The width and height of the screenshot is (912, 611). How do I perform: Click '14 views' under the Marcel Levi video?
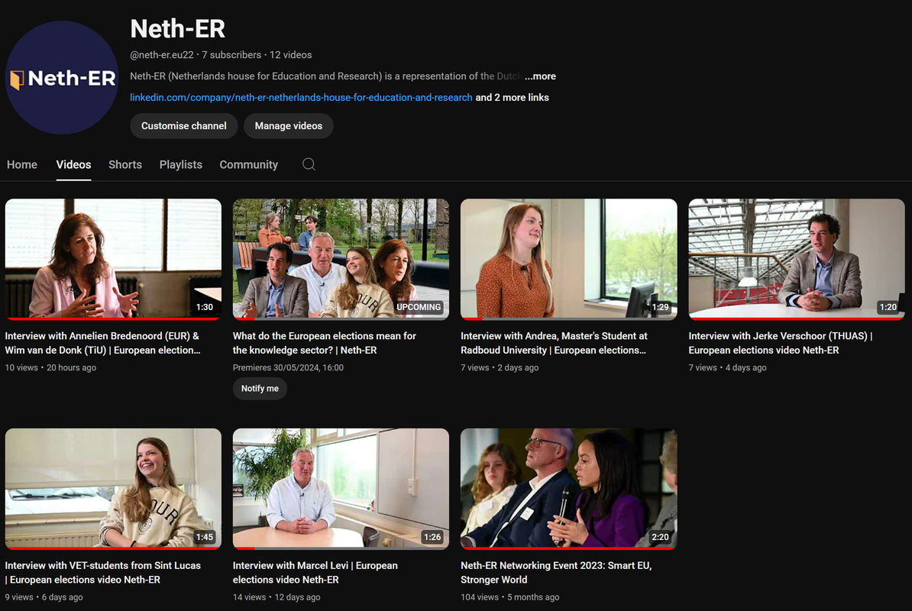click(x=249, y=597)
